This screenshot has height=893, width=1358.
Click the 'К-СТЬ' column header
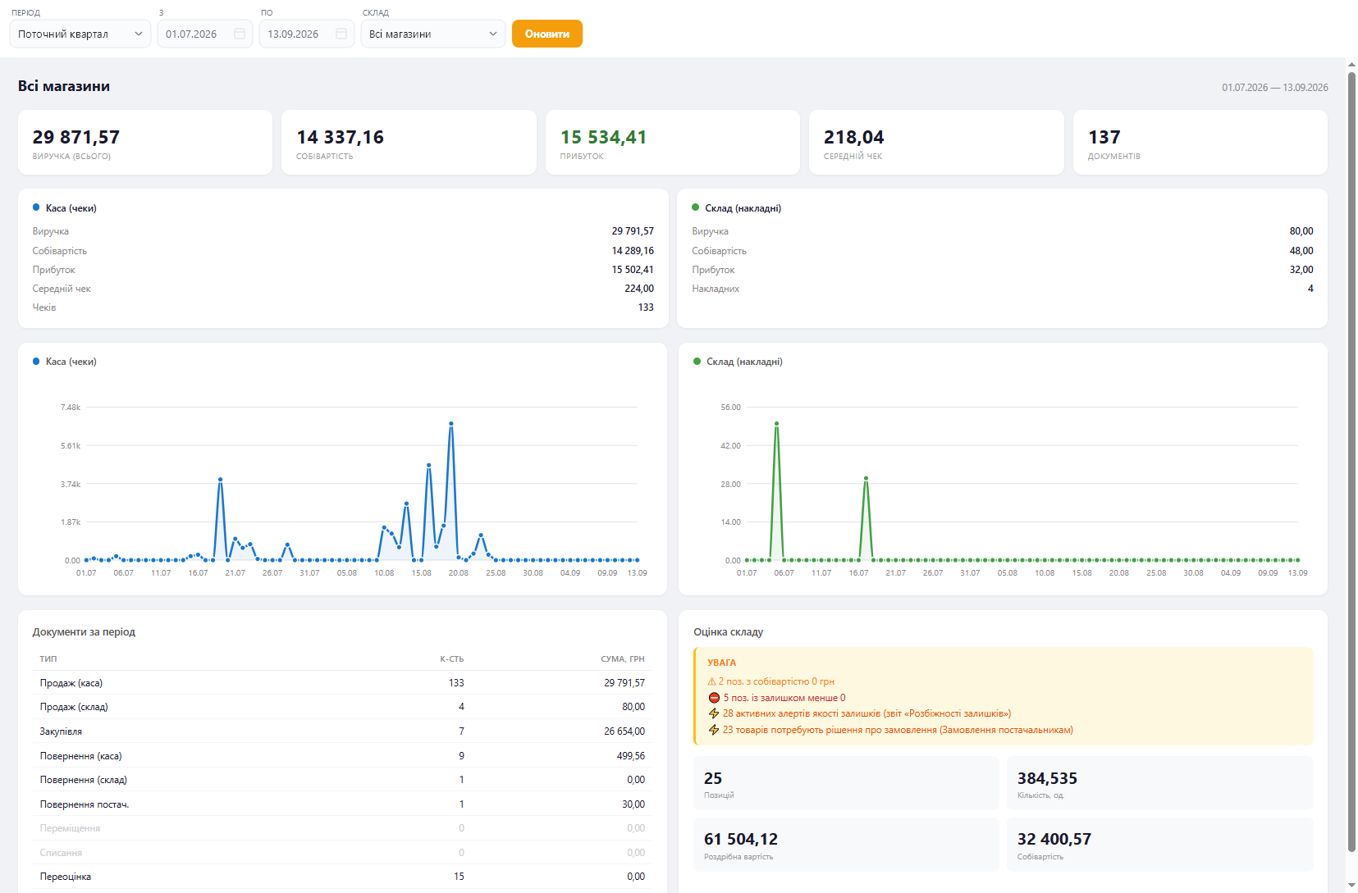tap(452, 659)
